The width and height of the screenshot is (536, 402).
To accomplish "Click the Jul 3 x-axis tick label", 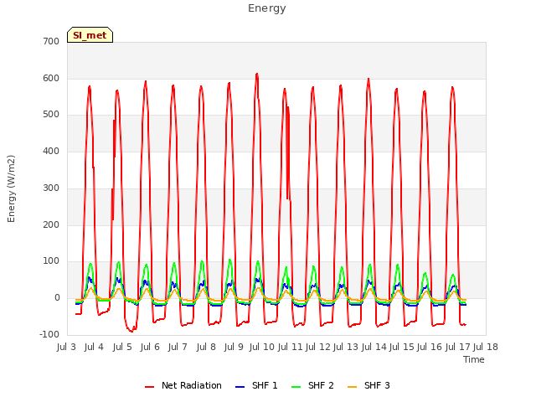I will click(x=66, y=347).
